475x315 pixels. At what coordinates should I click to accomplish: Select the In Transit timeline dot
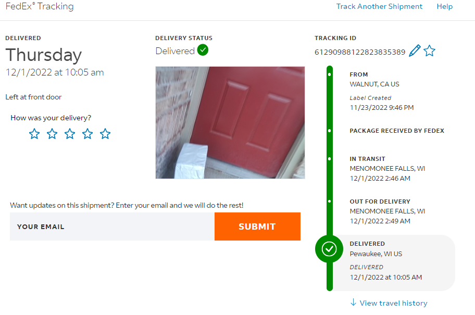[329, 159]
